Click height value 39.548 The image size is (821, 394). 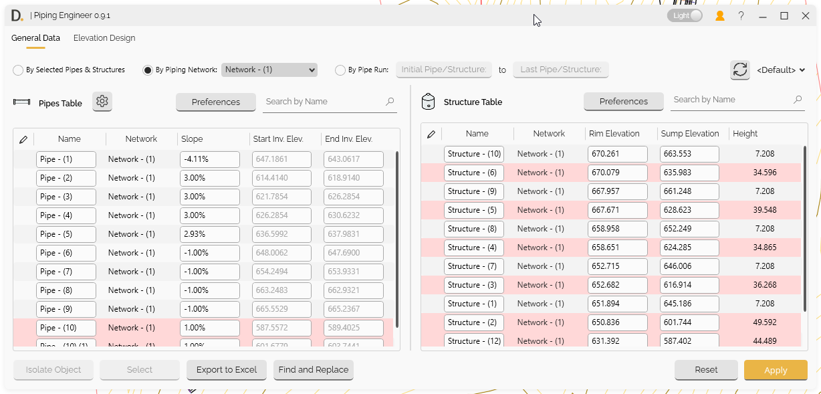tap(765, 210)
